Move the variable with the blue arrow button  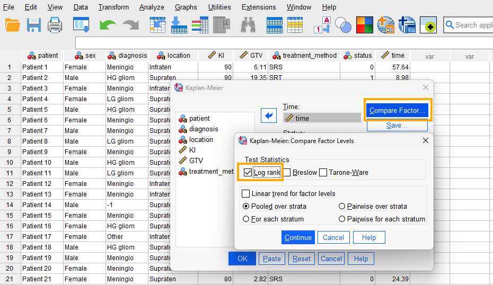pyautogui.click(x=269, y=115)
